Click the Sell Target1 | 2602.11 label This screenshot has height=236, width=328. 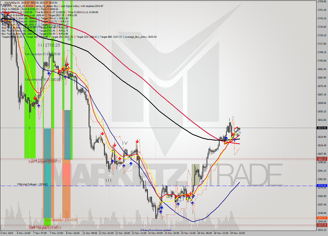45,162
